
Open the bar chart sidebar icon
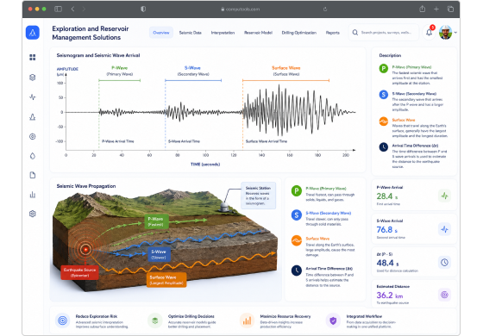point(33,195)
